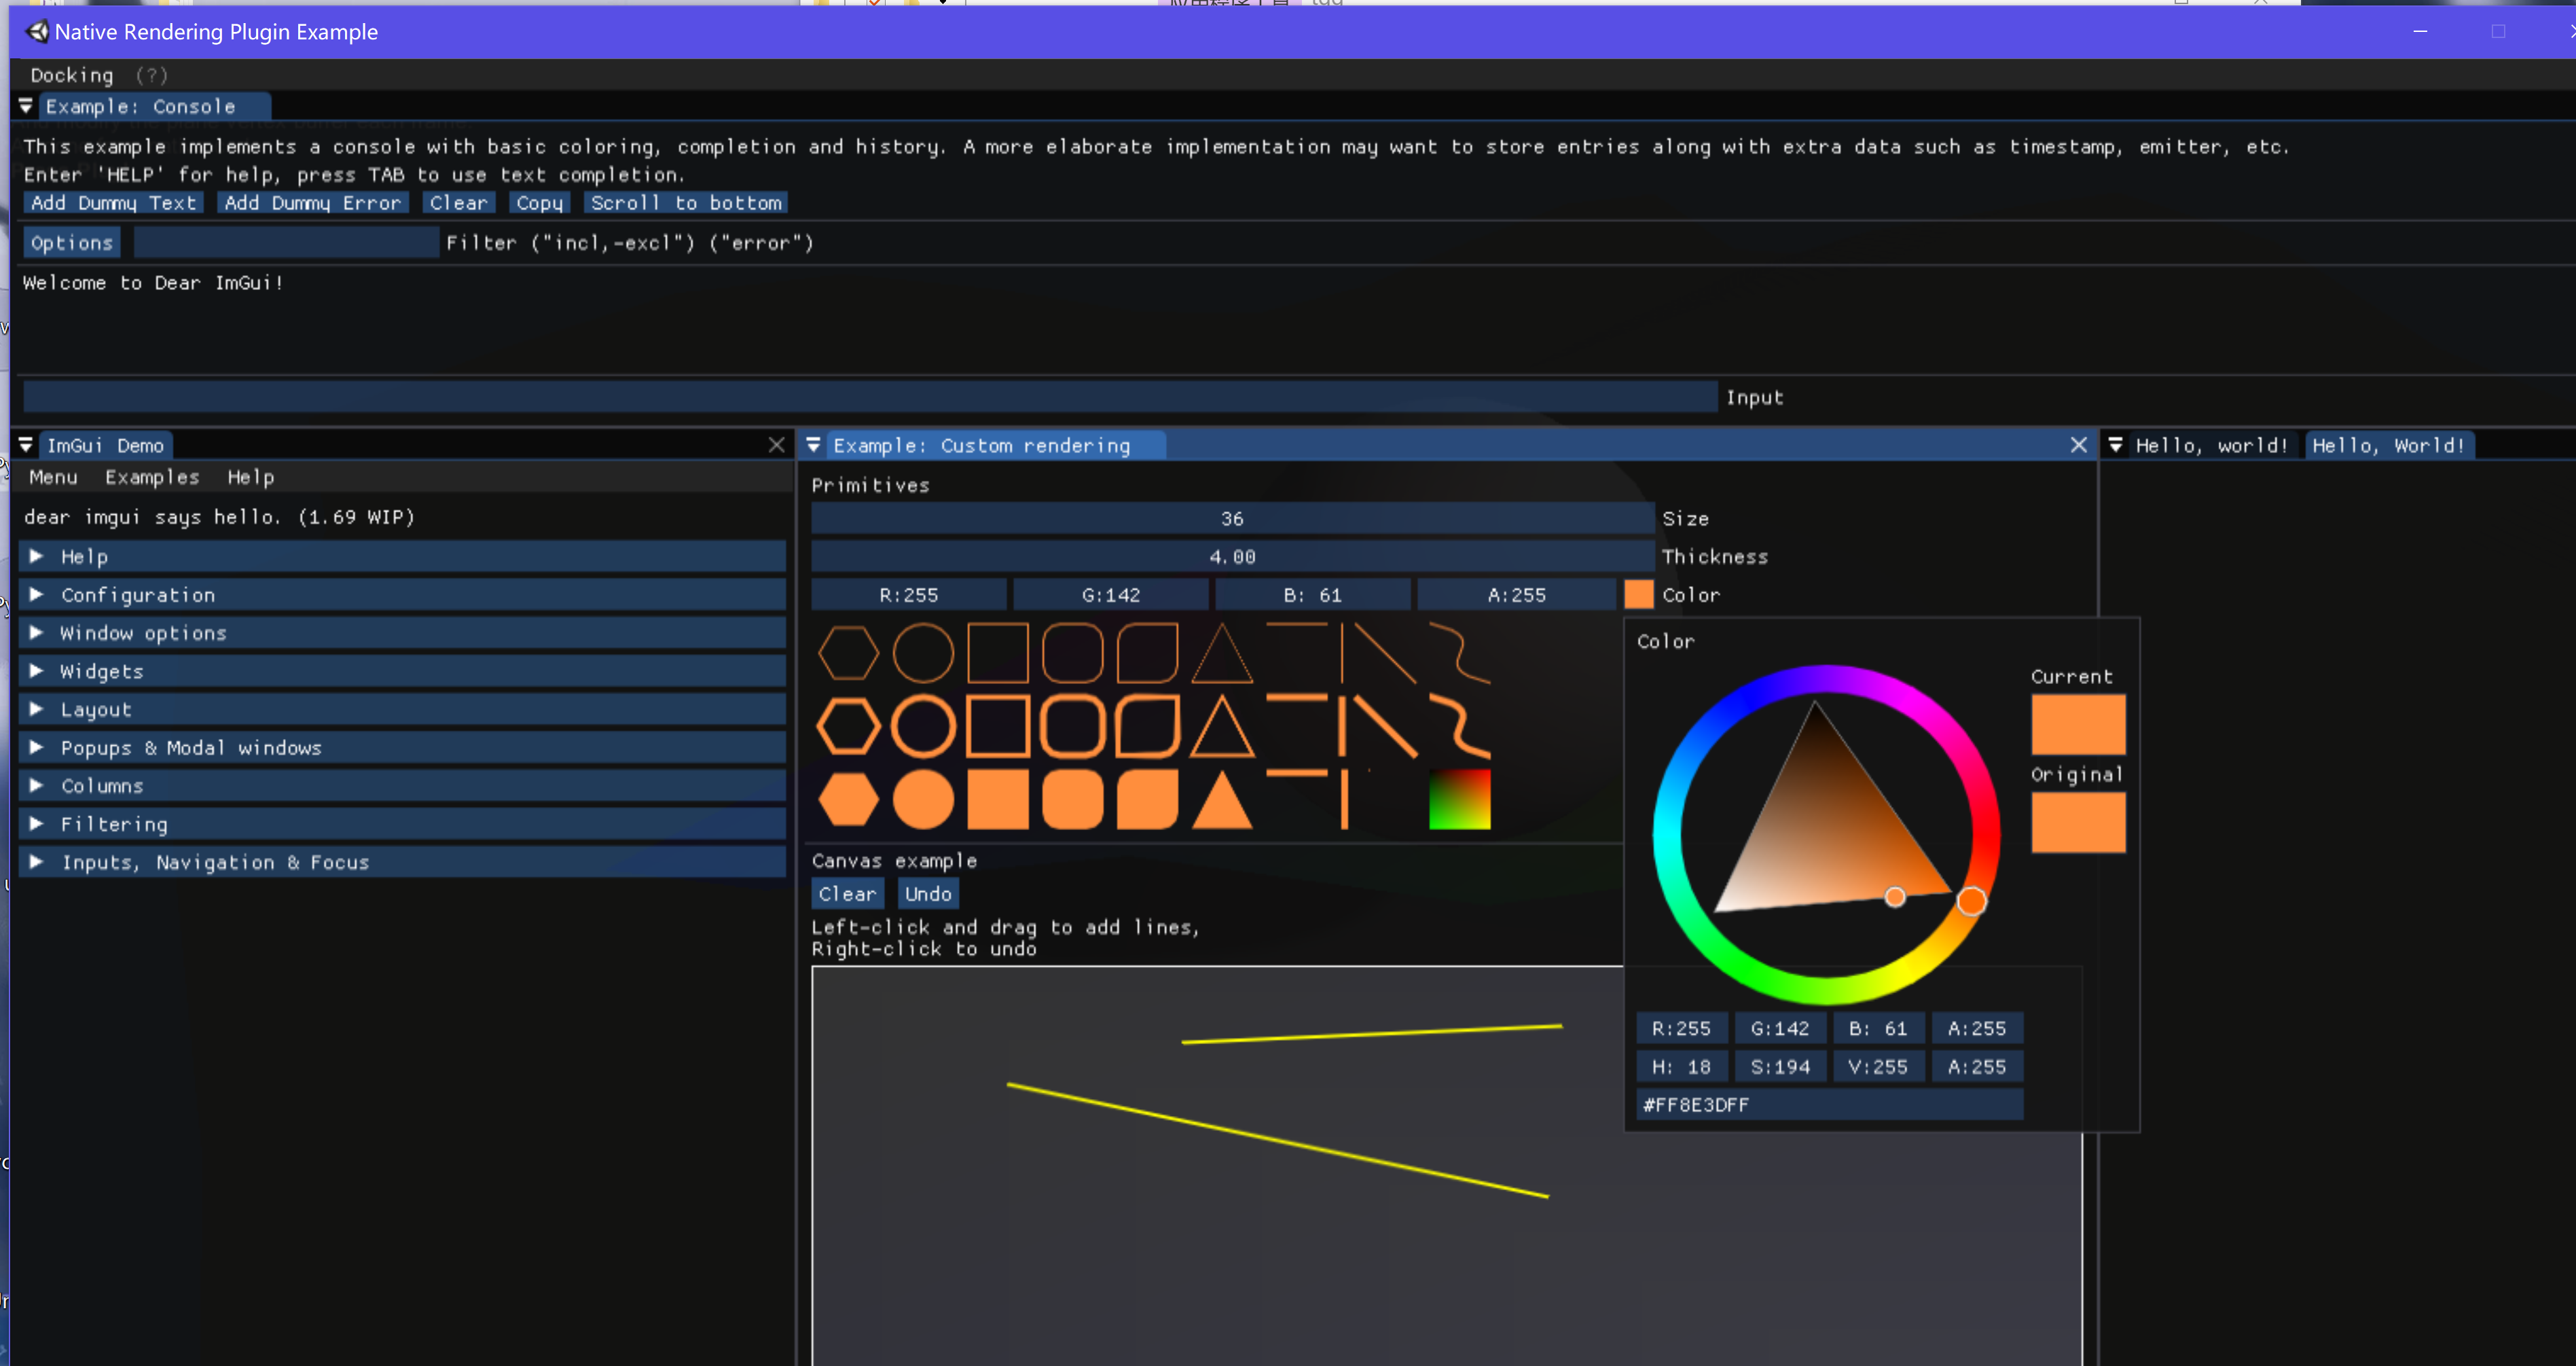Click the Hello, world! window collapse arrow
The height and width of the screenshot is (1366, 2576).
point(2115,445)
